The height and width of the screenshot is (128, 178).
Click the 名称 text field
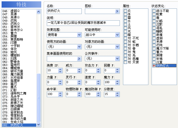tap(64, 11)
